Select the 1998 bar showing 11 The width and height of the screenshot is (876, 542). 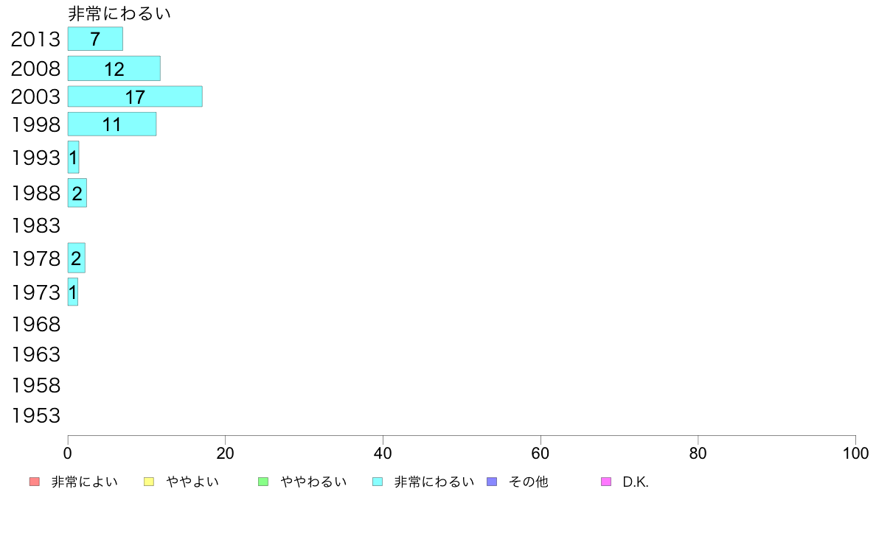tap(112, 124)
